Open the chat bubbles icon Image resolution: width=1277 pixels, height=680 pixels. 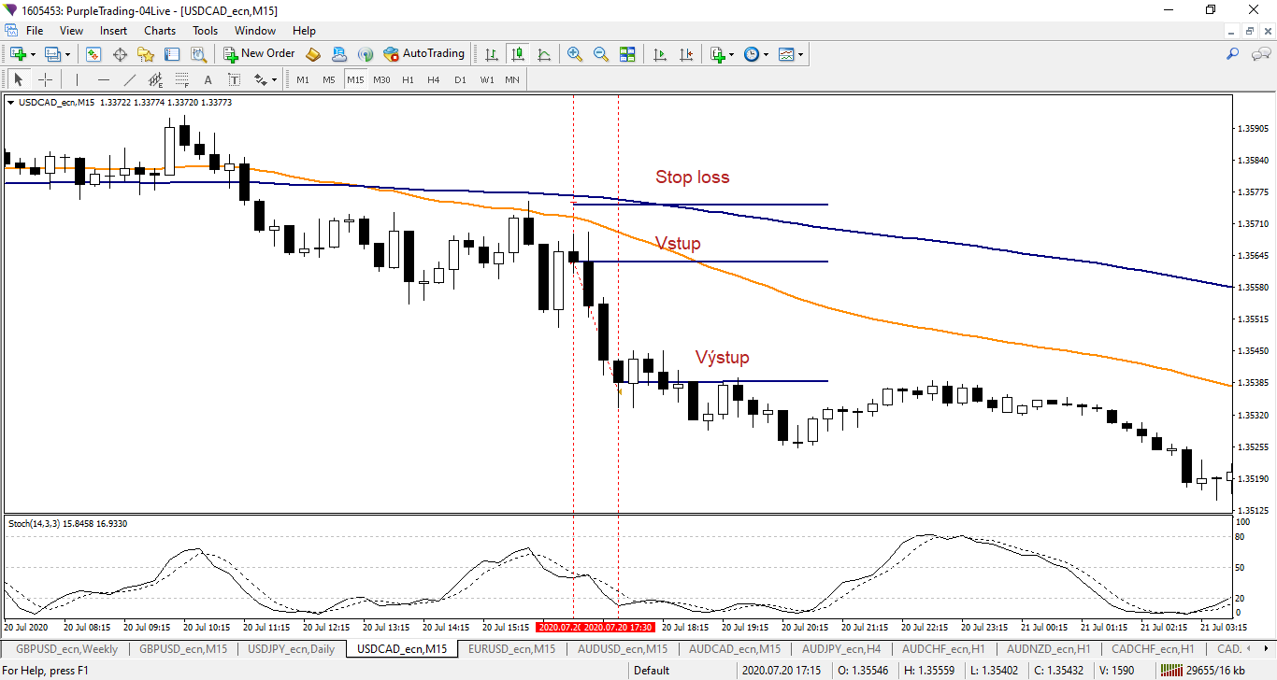(x=1260, y=54)
